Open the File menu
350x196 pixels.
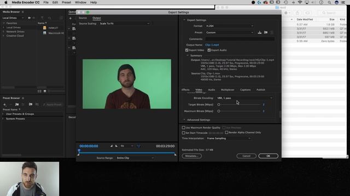point(46,2)
